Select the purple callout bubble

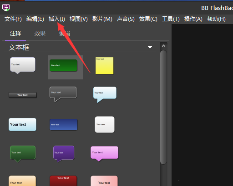(x=64, y=154)
